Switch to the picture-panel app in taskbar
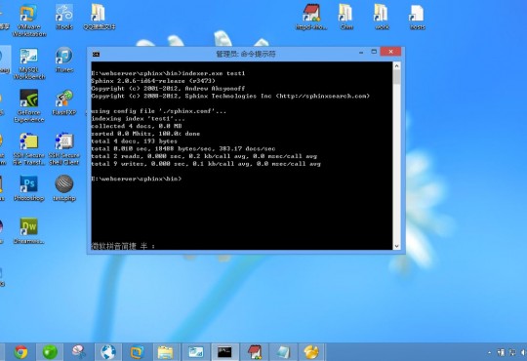Viewport: 527px width, 361px height. click(195, 352)
